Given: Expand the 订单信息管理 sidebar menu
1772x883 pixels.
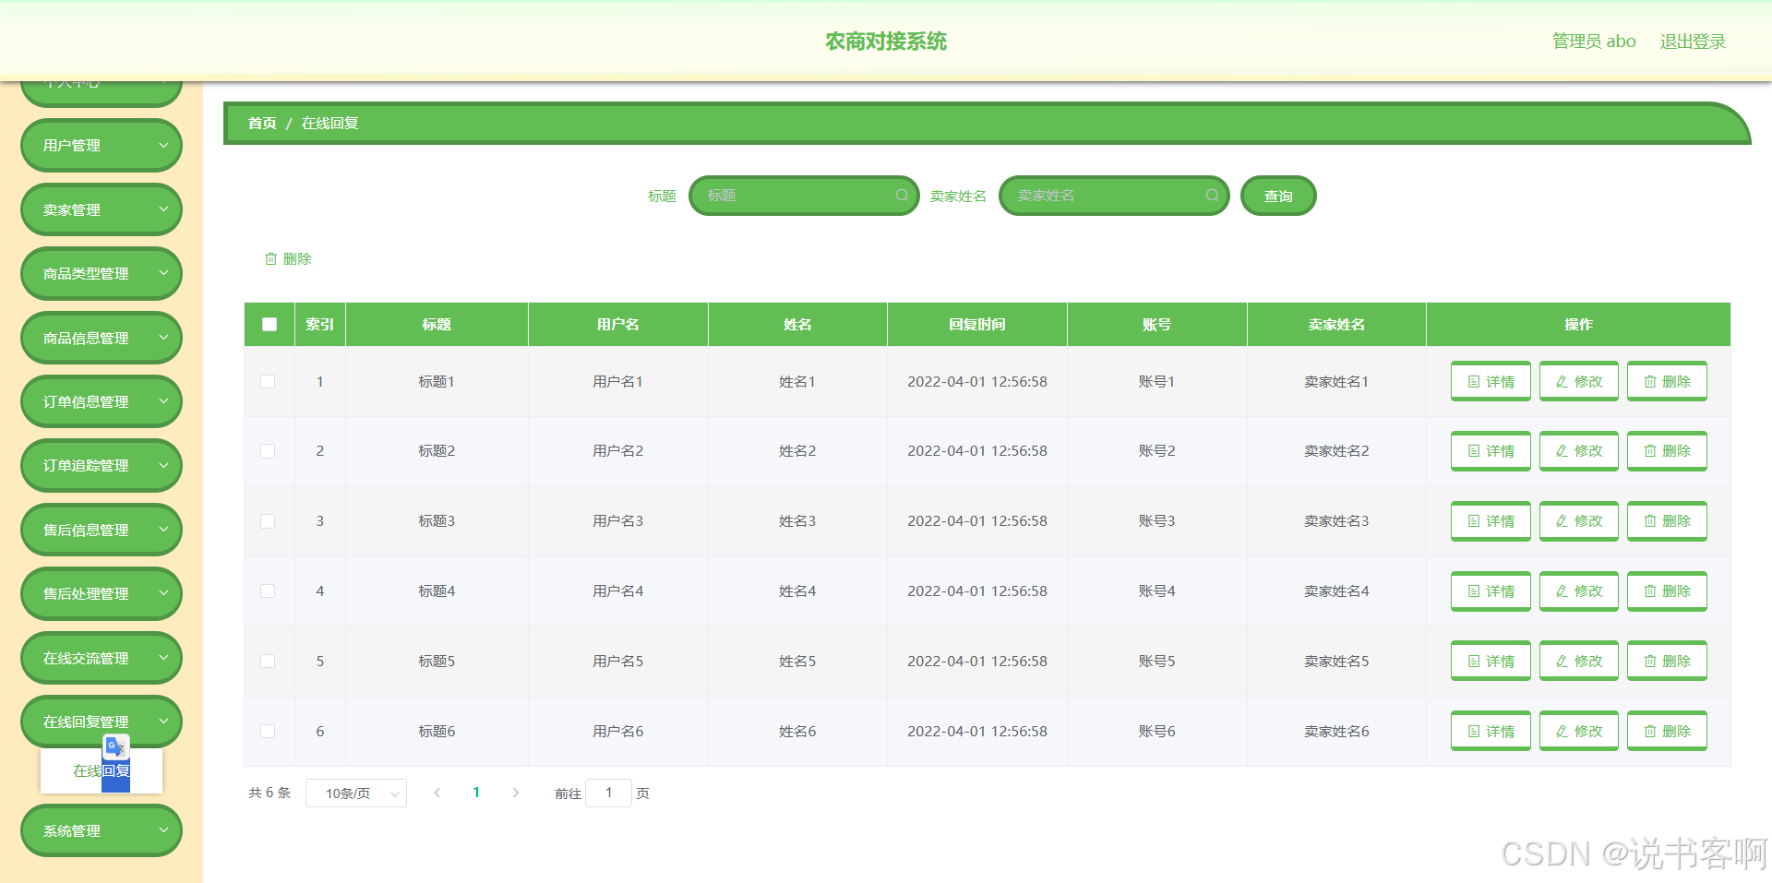Looking at the screenshot, I should tap(102, 401).
